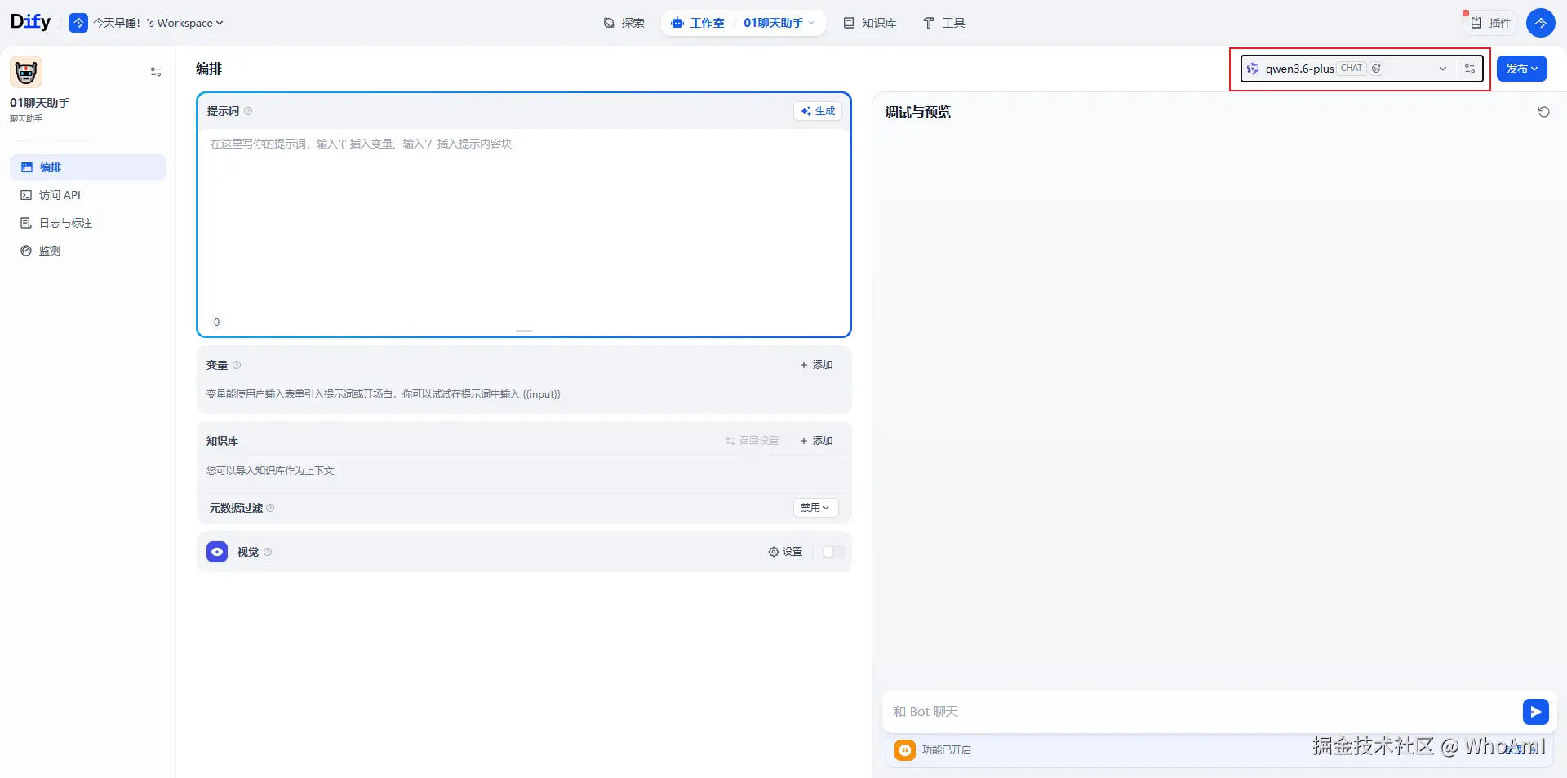Click the 功能已开启 feature icon

905,749
